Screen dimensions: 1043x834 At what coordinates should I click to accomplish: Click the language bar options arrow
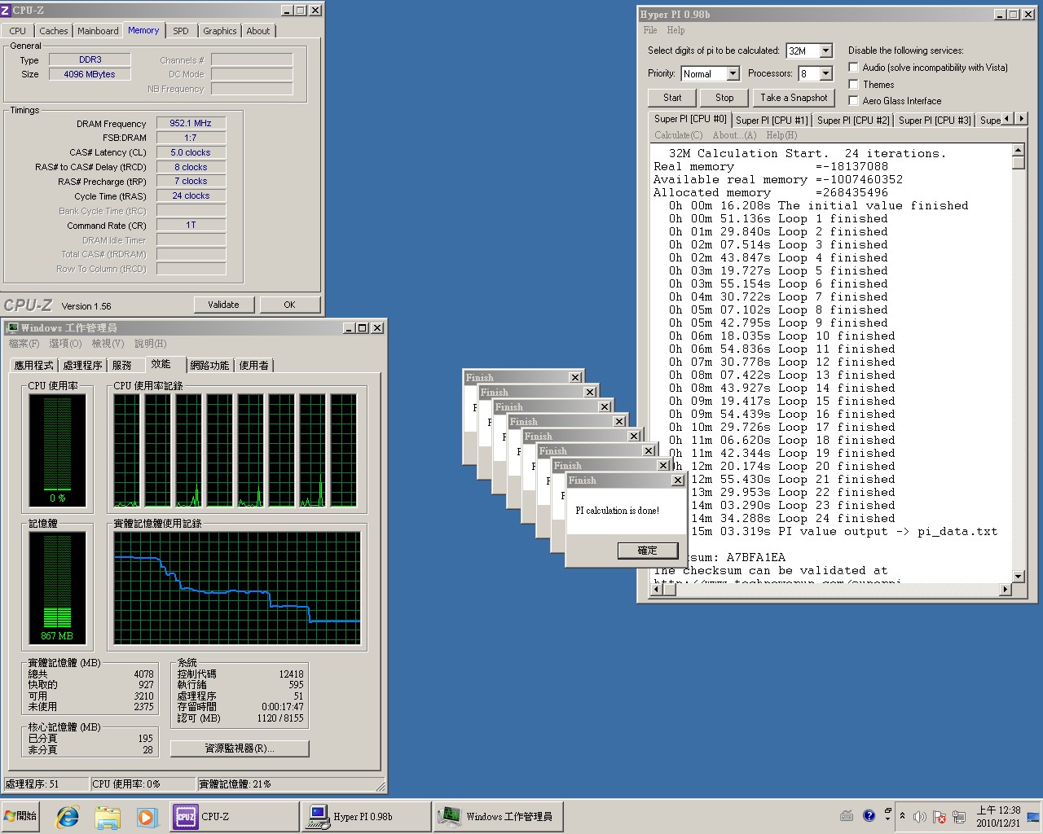[887, 817]
